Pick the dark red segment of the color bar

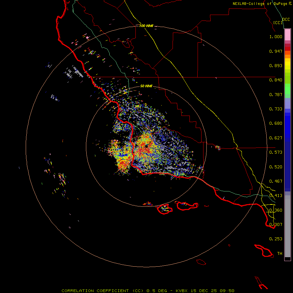287,49
